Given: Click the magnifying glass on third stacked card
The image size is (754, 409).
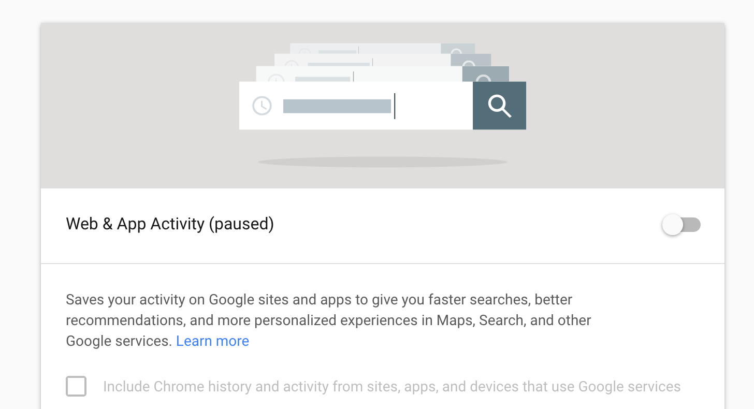Looking at the screenshot, I should tap(469, 64).
